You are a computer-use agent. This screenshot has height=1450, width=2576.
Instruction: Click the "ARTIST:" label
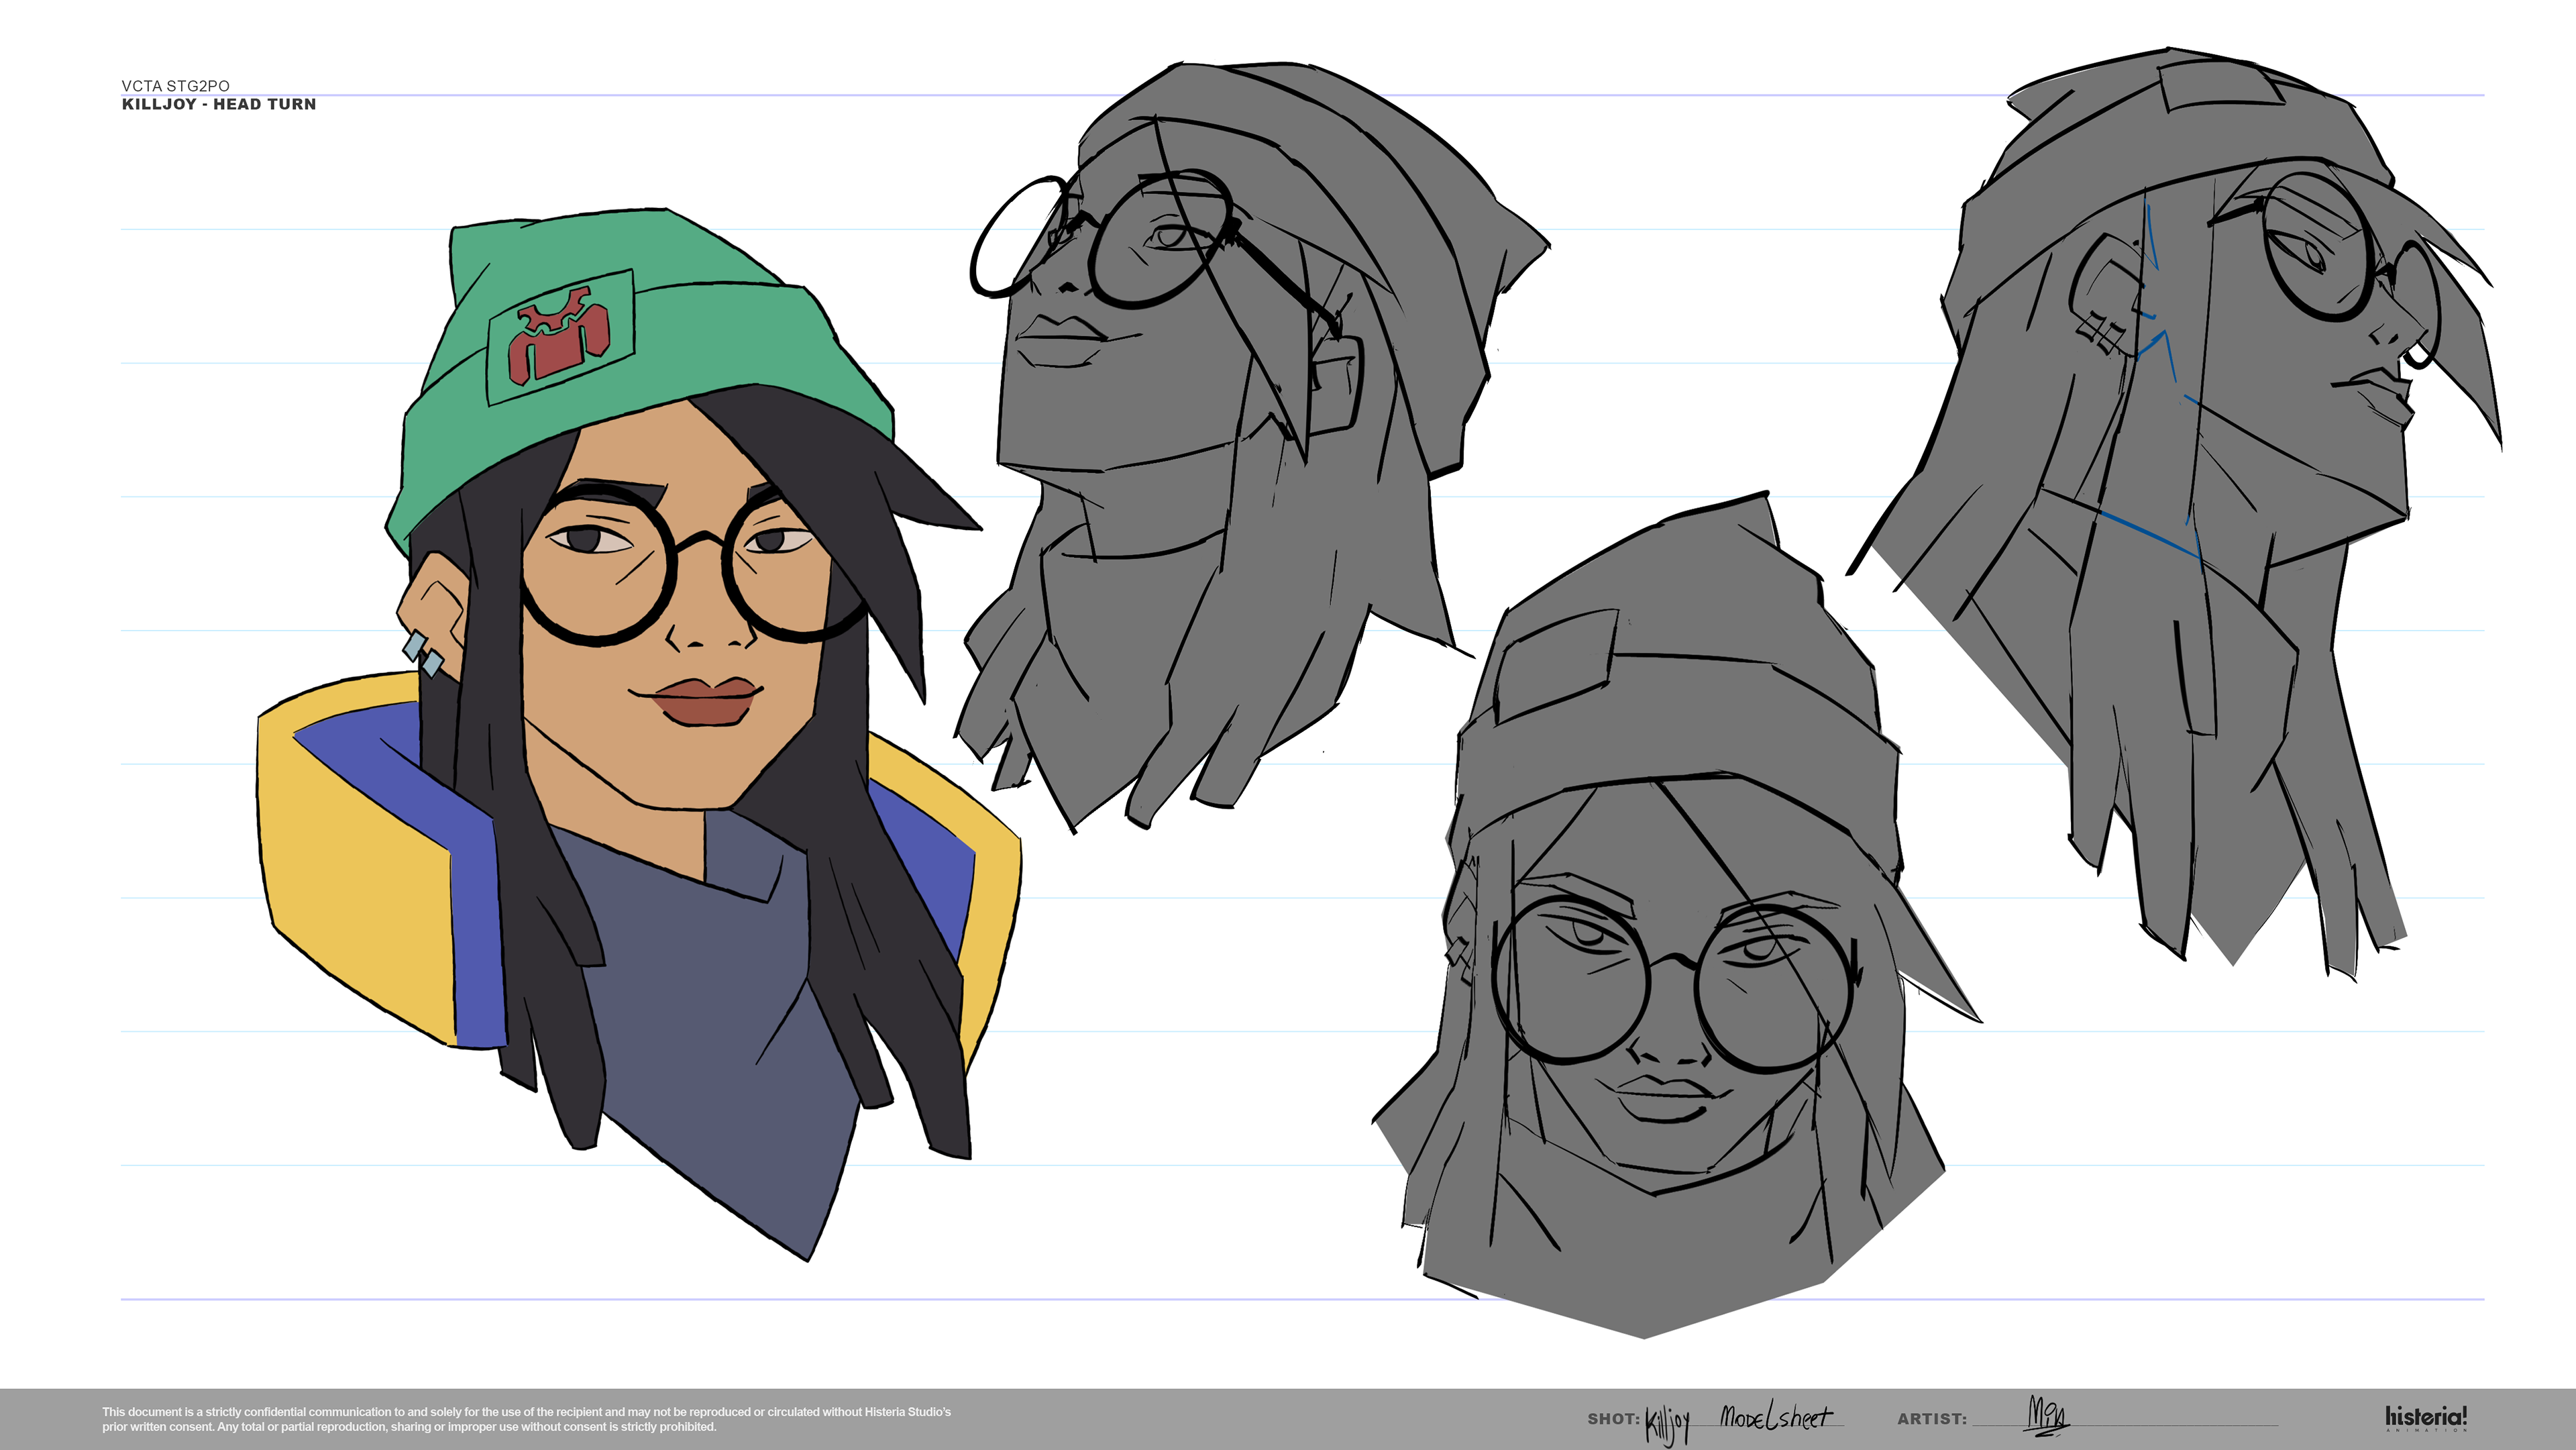1931,1419
